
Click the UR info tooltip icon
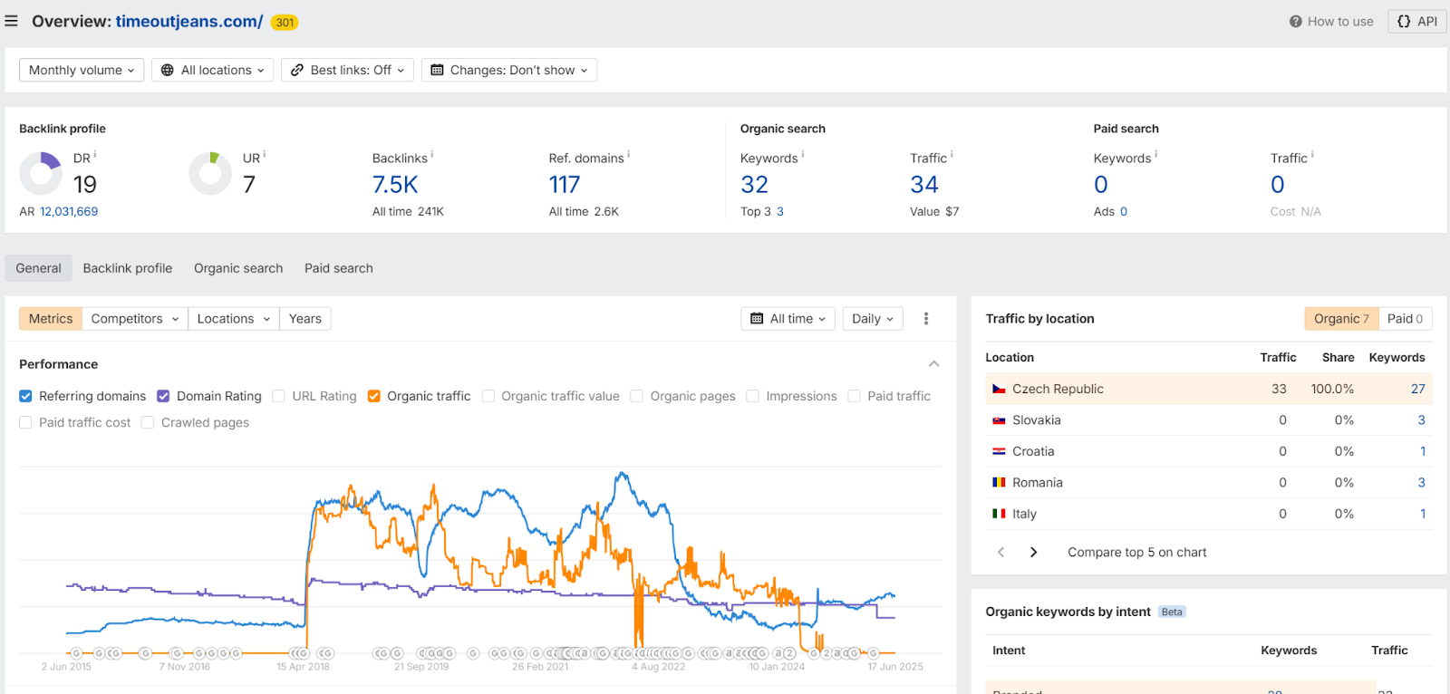click(x=265, y=154)
